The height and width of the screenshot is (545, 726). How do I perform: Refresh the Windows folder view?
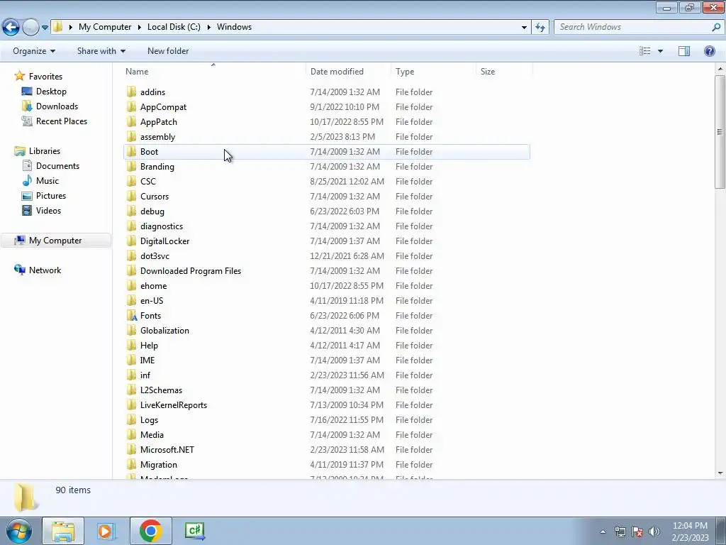(x=540, y=28)
